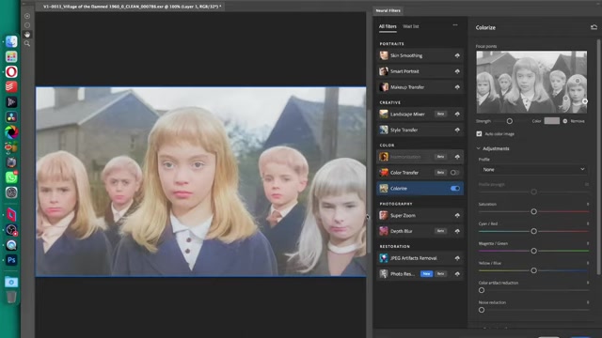Image resolution: width=602 pixels, height=338 pixels.
Task: Download the Landscape Mixer filter via cloud icon
Action: [x=457, y=115]
